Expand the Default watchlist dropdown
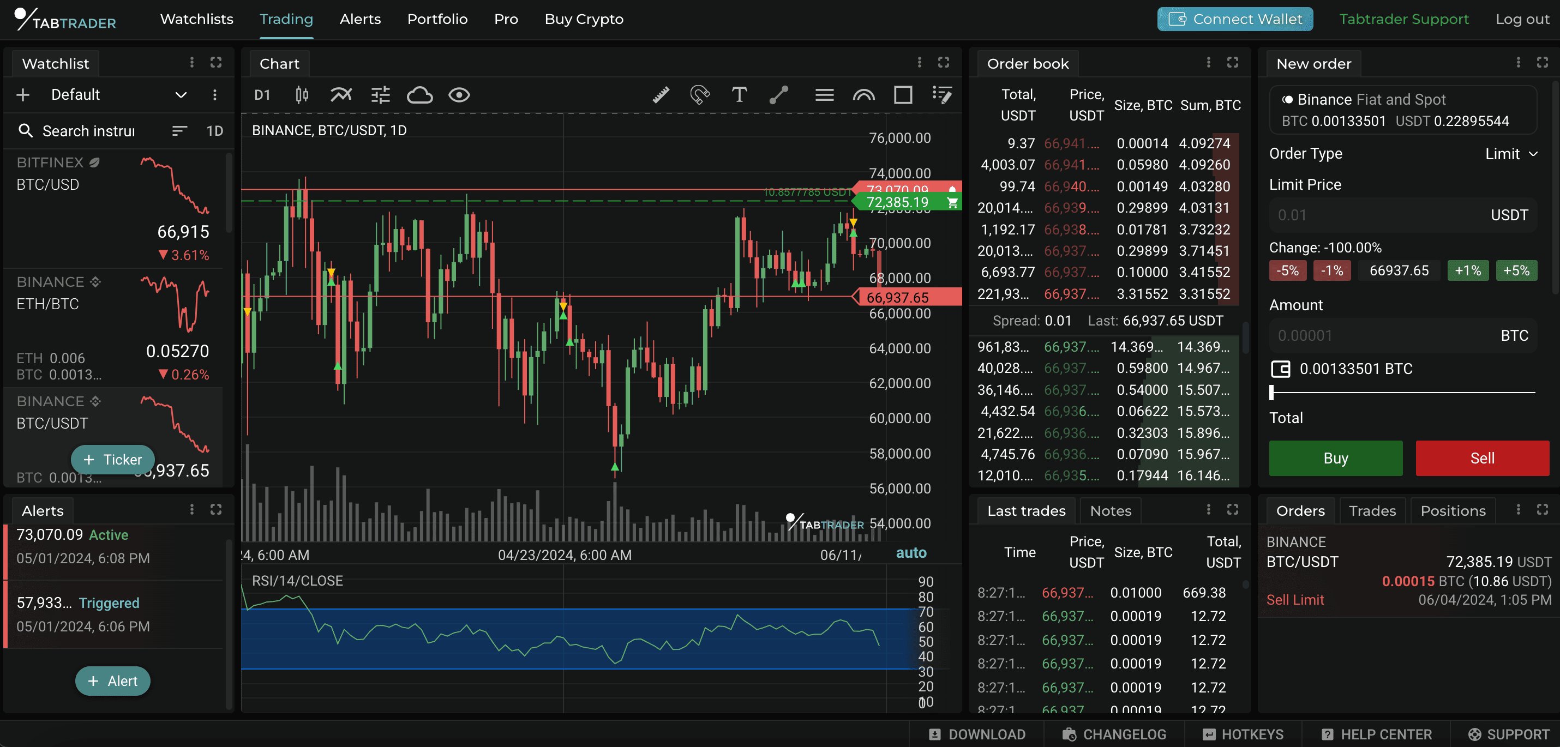1560x747 pixels. pyautogui.click(x=181, y=95)
